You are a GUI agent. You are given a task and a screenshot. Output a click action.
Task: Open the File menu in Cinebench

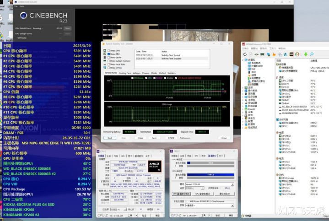click(16, 6)
